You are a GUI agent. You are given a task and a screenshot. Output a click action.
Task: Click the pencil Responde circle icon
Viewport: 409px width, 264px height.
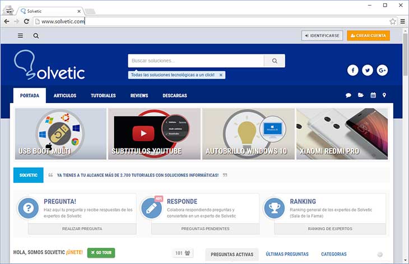pos(151,208)
